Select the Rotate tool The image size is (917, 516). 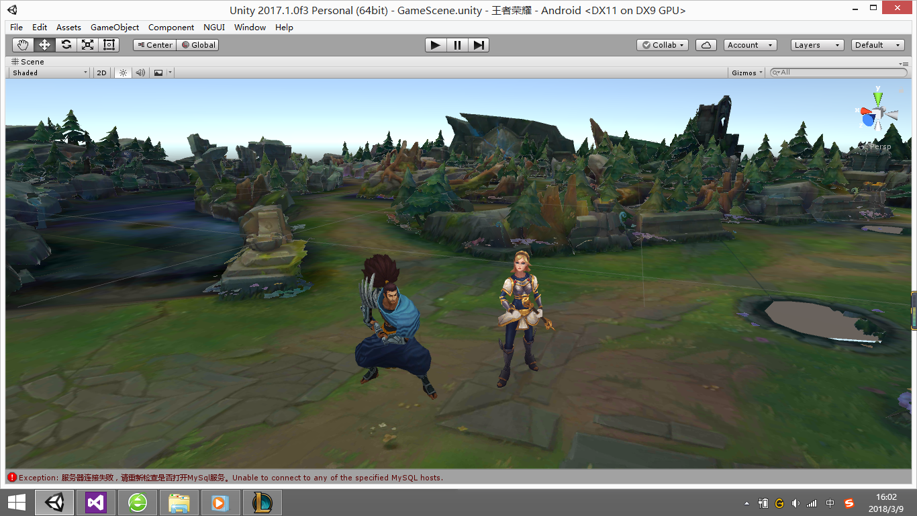[x=66, y=45]
